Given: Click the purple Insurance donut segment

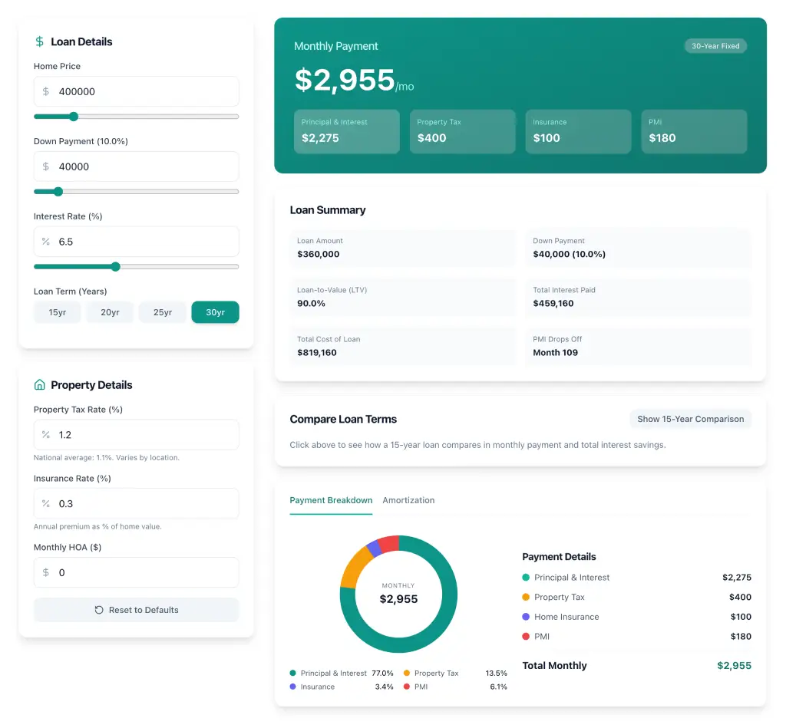Looking at the screenshot, I should [x=375, y=549].
